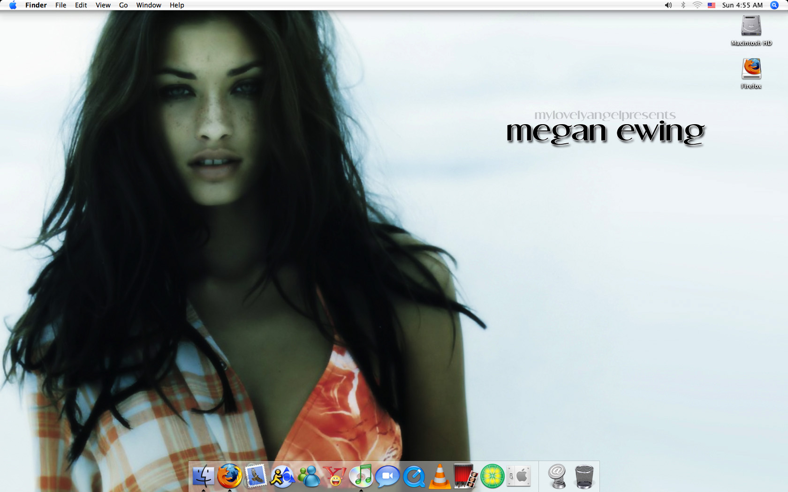
Task: Open Spotlight search icon
Action: tap(774, 5)
